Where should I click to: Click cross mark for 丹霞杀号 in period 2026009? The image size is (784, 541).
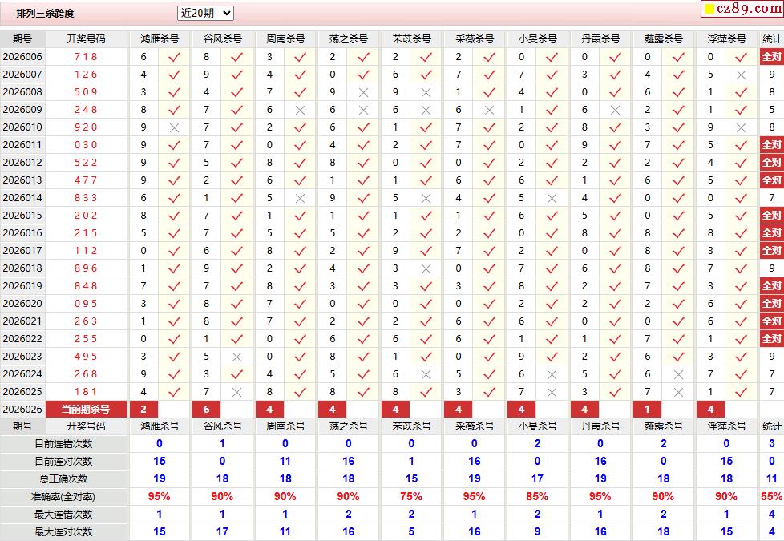pos(615,110)
